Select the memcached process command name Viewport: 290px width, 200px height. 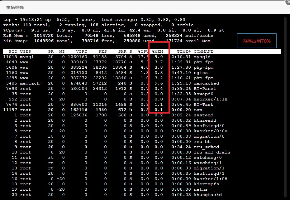point(206,83)
